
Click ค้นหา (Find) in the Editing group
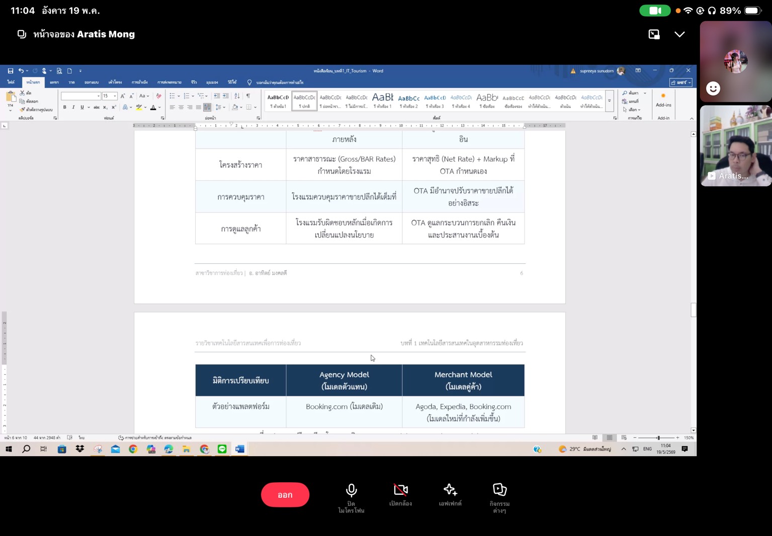point(631,93)
